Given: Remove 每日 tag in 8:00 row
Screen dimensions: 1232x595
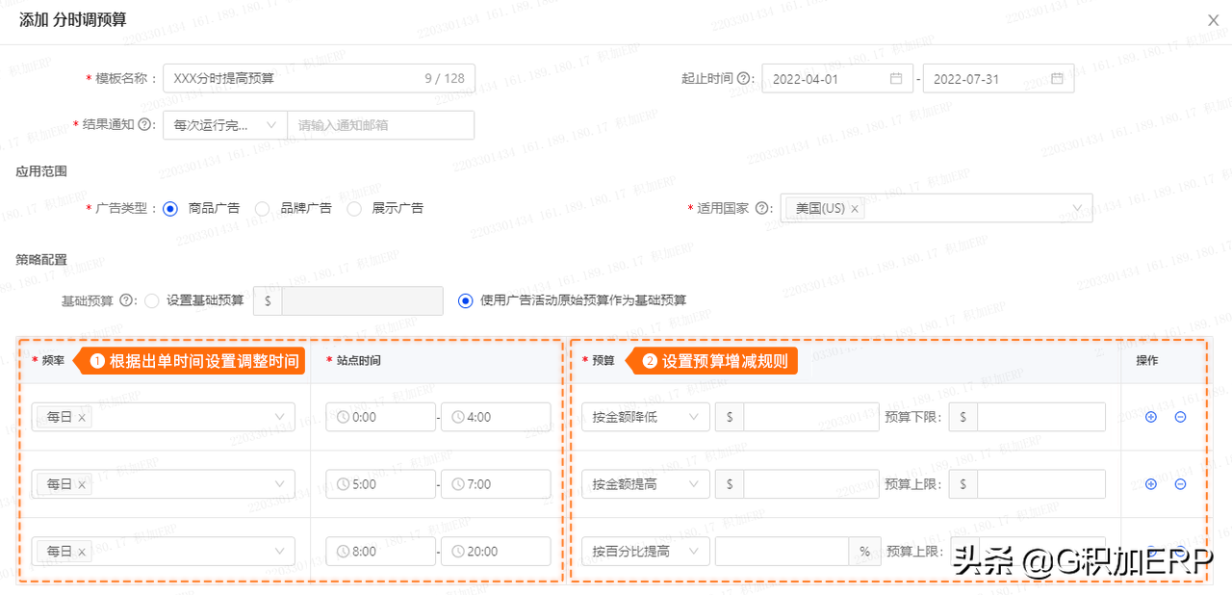Looking at the screenshot, I should [82, 553].
